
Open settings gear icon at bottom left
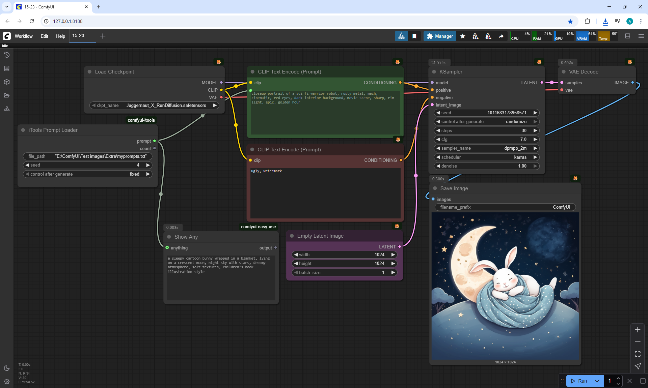[7, 382]
